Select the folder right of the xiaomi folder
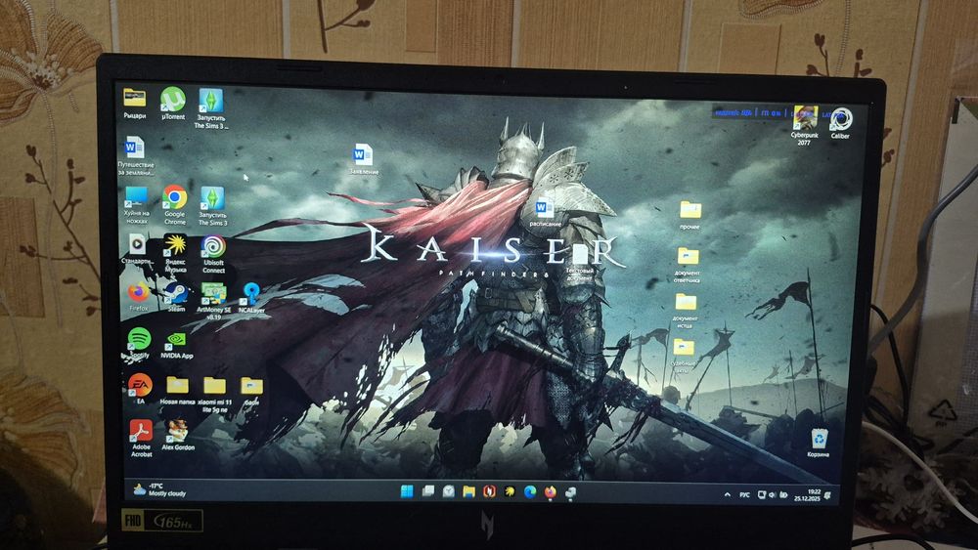This screenshot has height=550, width=978. [x=251, y=391]
